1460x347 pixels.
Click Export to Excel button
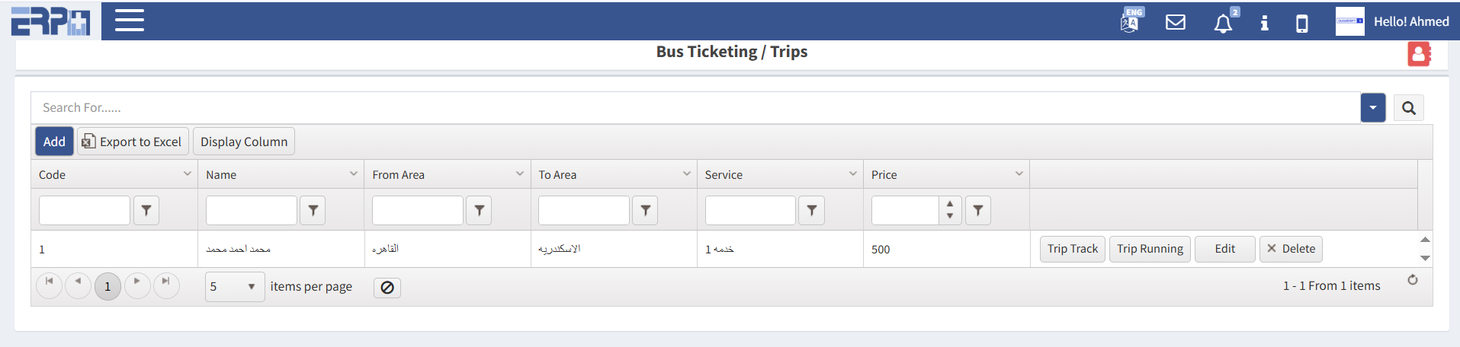(132, 142)
